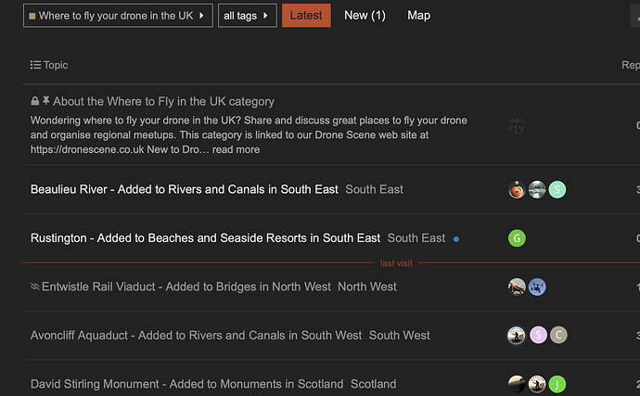This screenshot has width=640, height=396.
Task: Expand the 'all tags' filter dropdown
Action: click(248, 16)
